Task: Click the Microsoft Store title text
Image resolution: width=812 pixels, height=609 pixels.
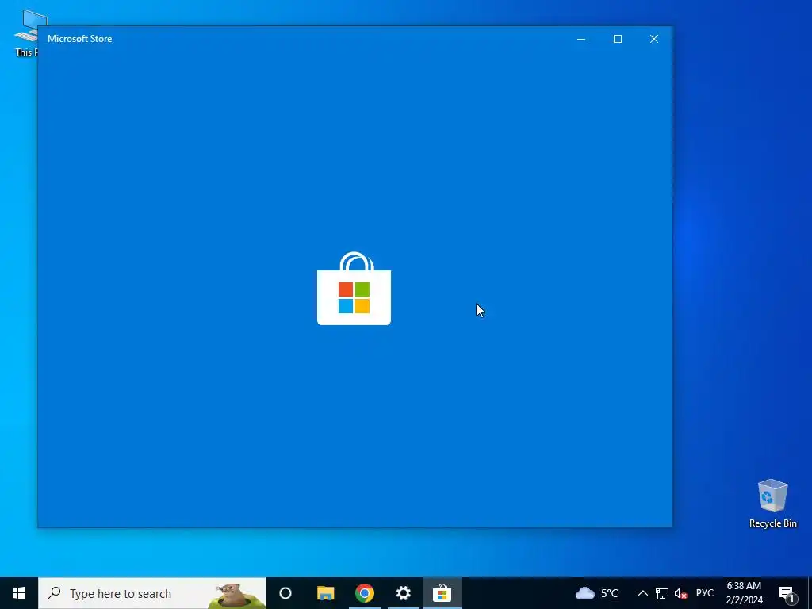Action: 80,39
